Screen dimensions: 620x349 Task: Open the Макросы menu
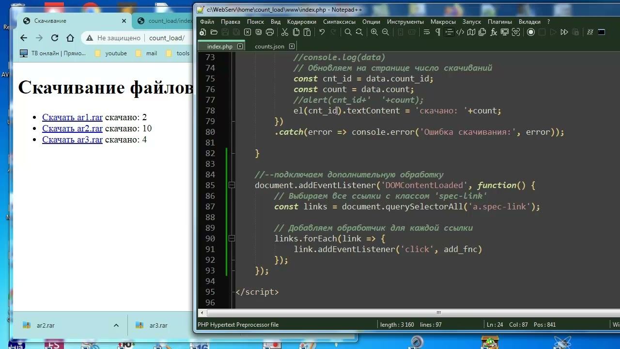tap(443, 21)
